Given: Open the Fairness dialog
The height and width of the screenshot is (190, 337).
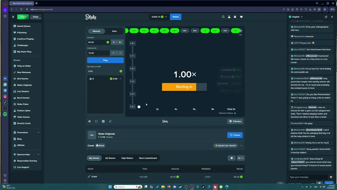Looking at the screenshot, I should click(x=235, y=121).
